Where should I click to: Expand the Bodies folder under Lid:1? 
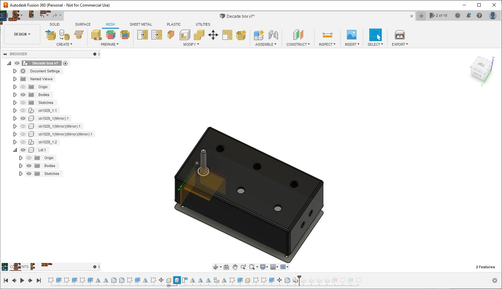click(x=21, y=166)
